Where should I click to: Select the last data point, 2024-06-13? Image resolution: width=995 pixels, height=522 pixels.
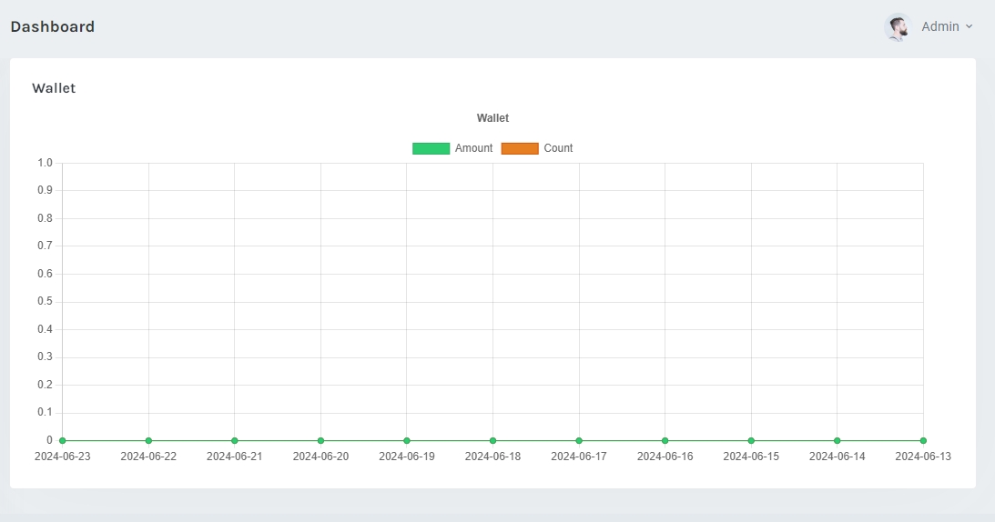click(923, 440)
